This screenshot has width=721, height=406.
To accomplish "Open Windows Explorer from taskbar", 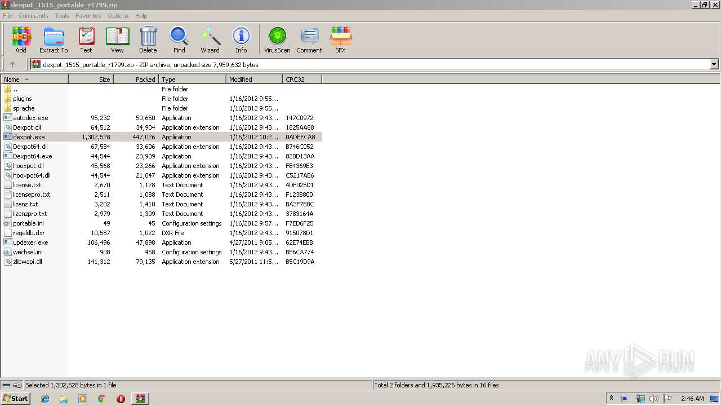I will [x=64, y=399].
